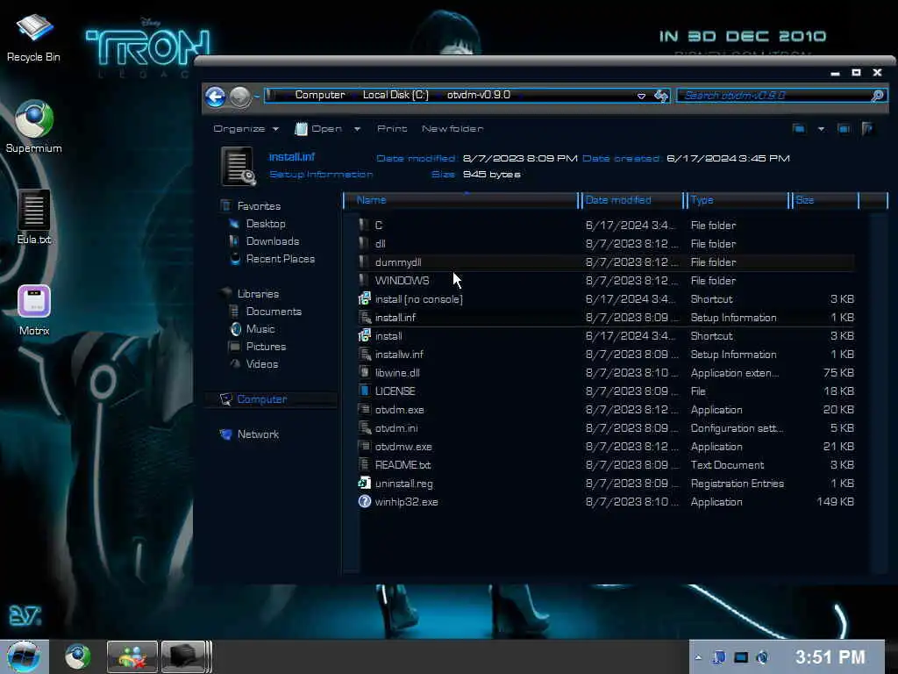The image size is (898, 674).
Task: Select the installw.inf file row
Action: [x=605, y=355]
